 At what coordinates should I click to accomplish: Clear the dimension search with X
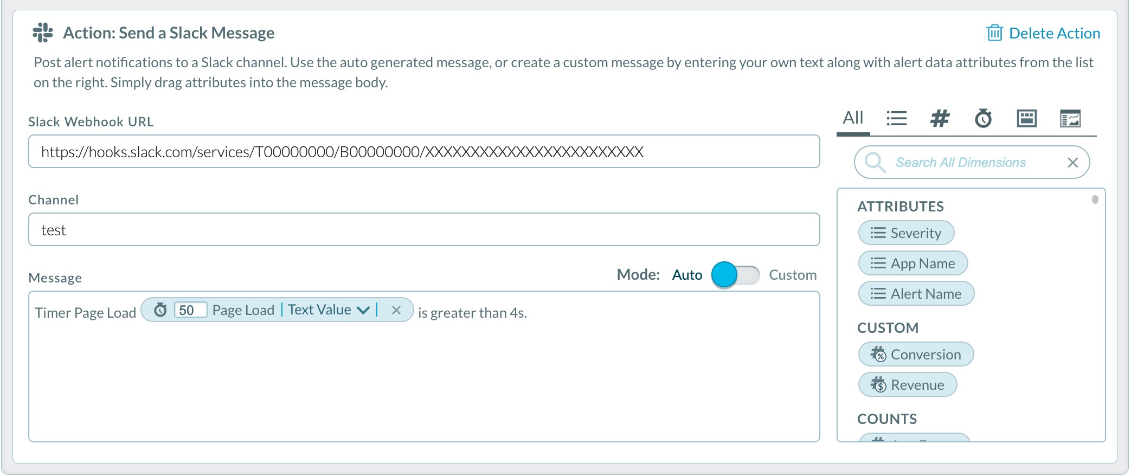tap(1072, 162)
